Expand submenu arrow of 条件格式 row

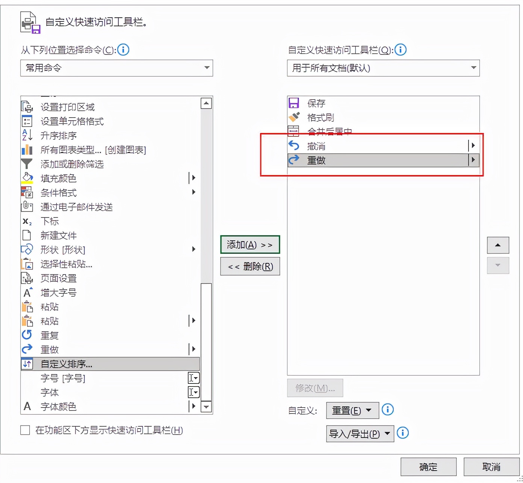click(x=193, y=192)
